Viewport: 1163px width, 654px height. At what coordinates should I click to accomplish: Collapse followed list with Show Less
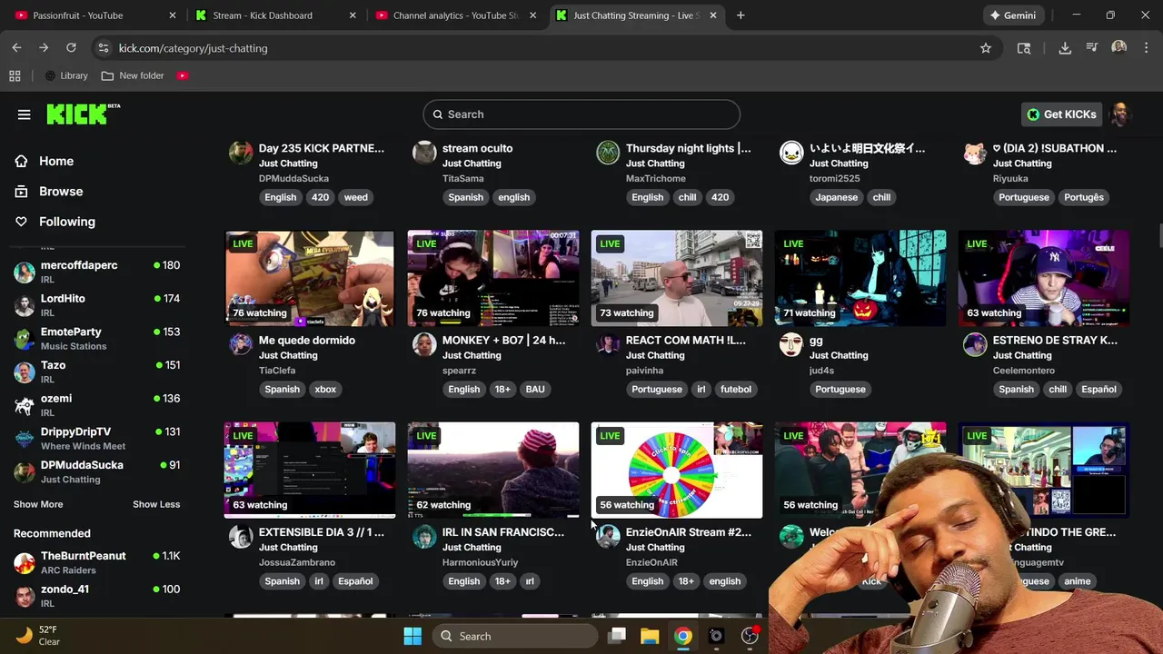click(x=156, y=504)
